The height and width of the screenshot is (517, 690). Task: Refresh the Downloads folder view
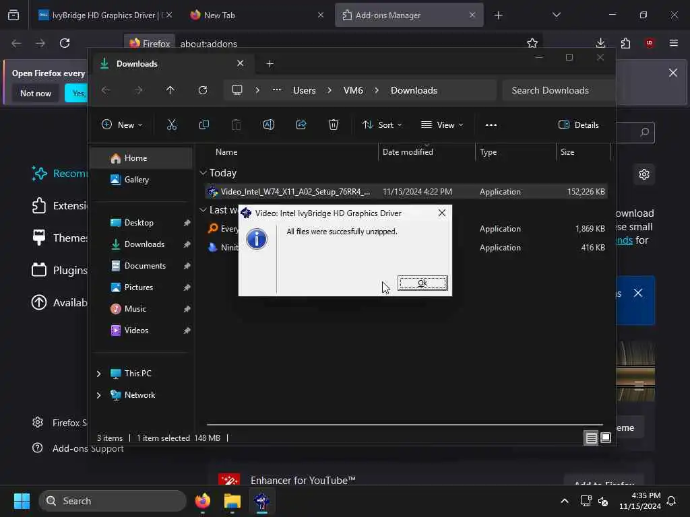tap(203, 90)
